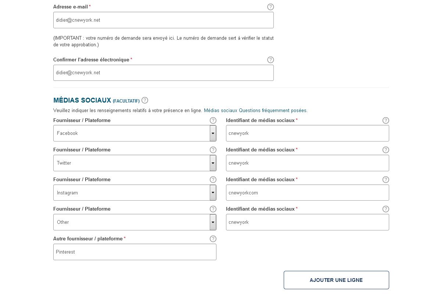
Task: Expand the Facebook platform dropdown
Action: coord(213,133)
